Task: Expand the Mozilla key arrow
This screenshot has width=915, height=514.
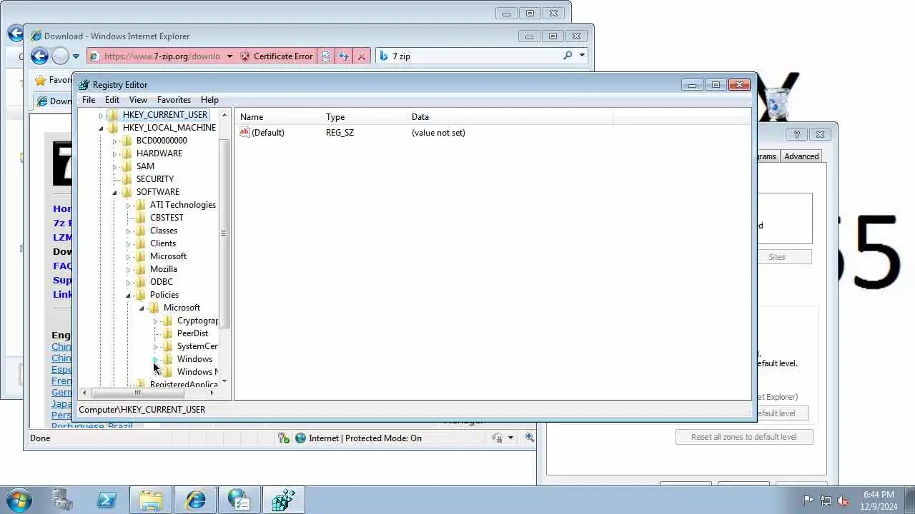Action: pyautogui.click(x=128, y=269)
